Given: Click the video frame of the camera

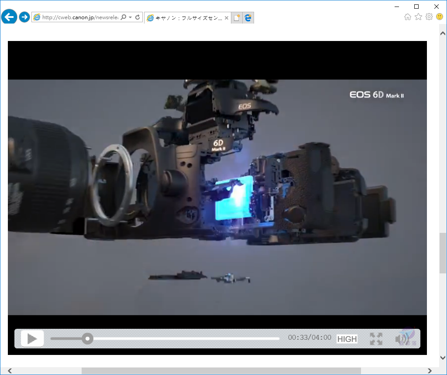Looking at the screenshot, I should click(x=217, y=197).
